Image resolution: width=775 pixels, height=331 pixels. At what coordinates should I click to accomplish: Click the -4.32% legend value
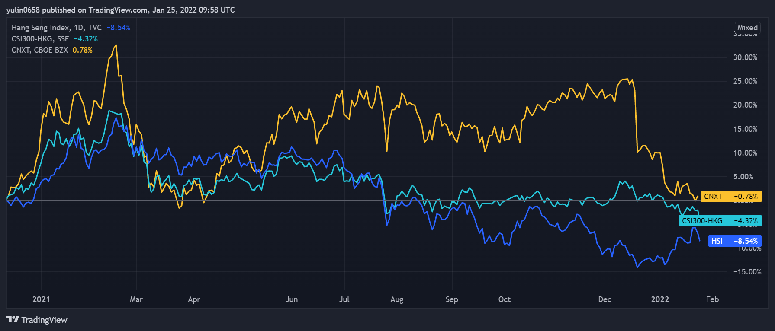tap(86, 39)
